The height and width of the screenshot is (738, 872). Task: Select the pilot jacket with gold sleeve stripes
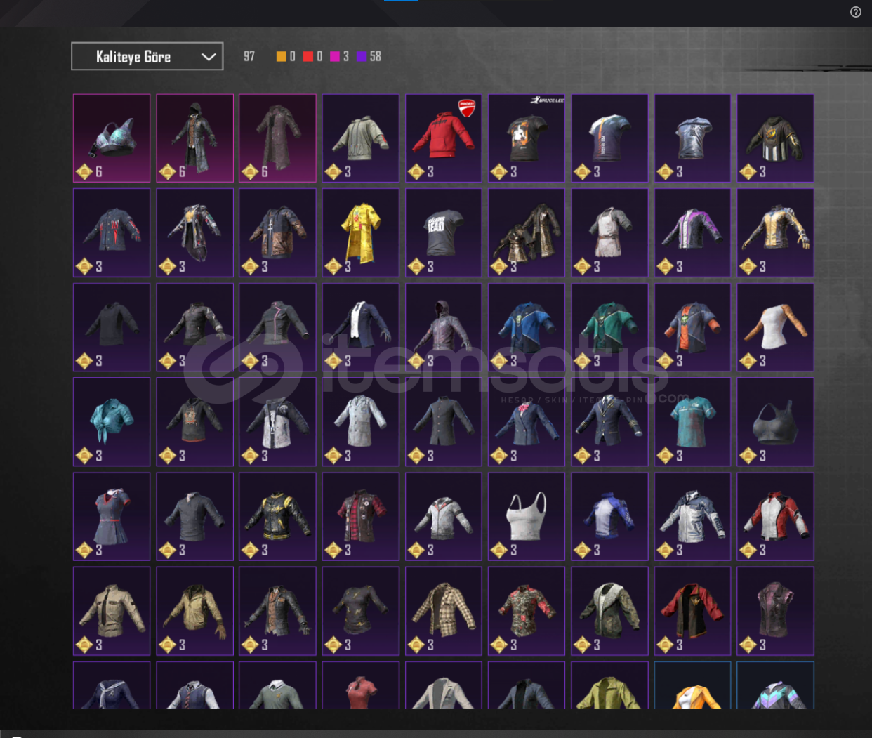609,422
